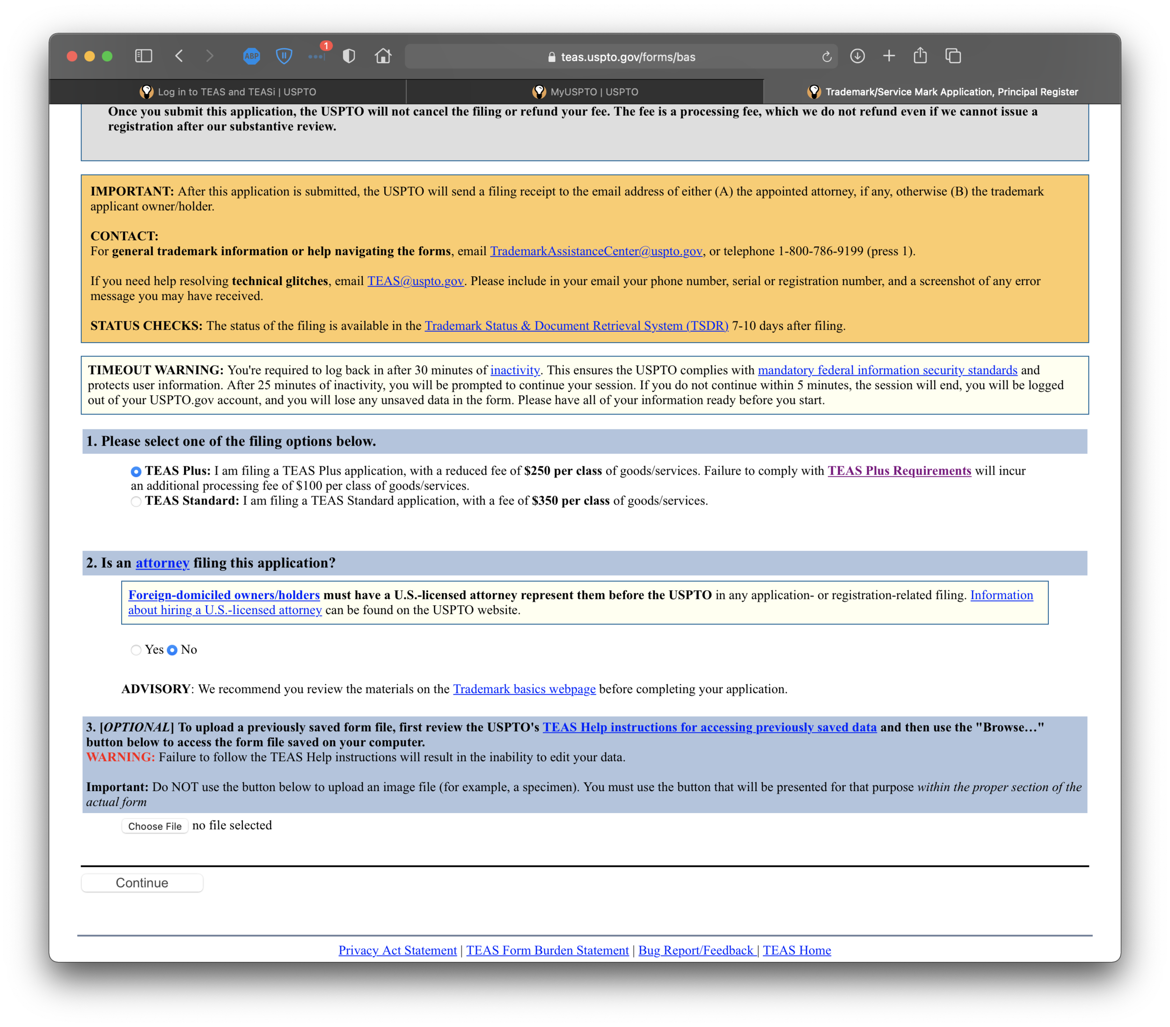Select the TEAS Plus filing option
The width and height of the screenshot is (1170, 1027).
coord(136,472)
